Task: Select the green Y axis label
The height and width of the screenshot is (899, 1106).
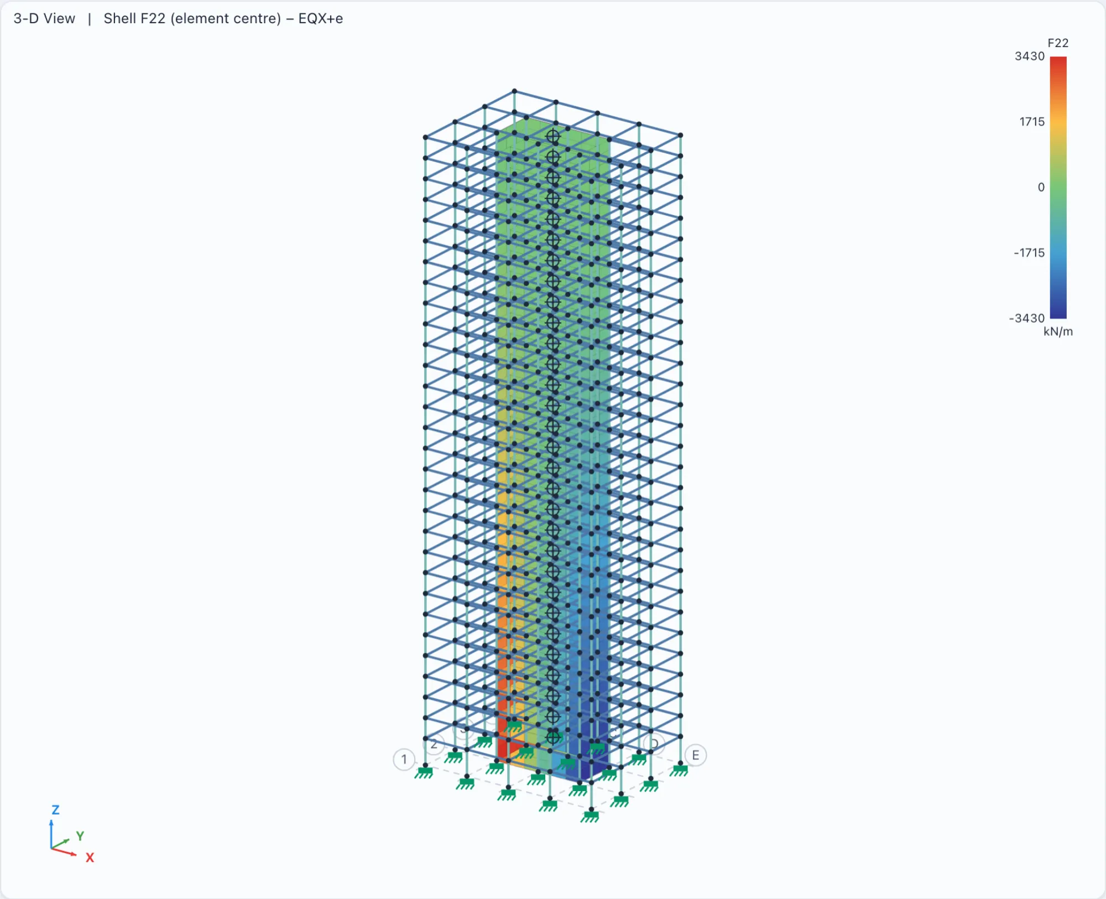Action: tap(80, 836)
